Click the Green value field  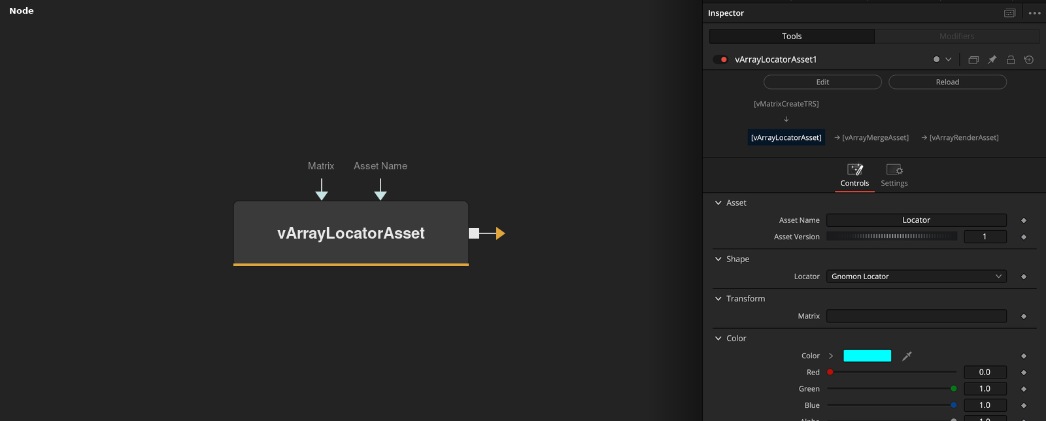tap(985, 389)
